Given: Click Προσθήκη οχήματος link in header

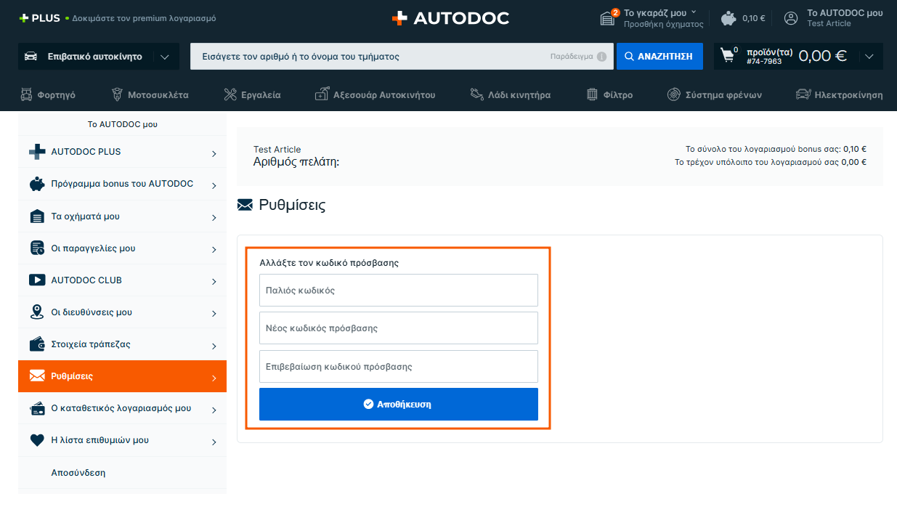Looking at the screenshot, I should click(x=664, y=24).
